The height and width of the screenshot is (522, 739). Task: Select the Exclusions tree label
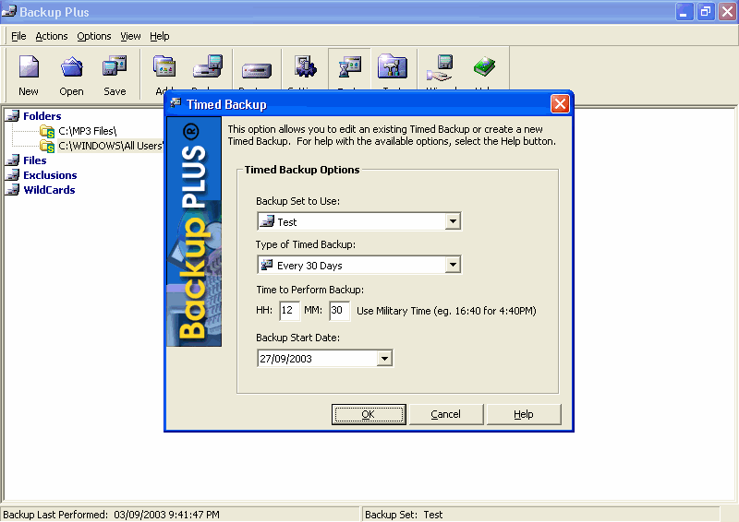[50, 175]
